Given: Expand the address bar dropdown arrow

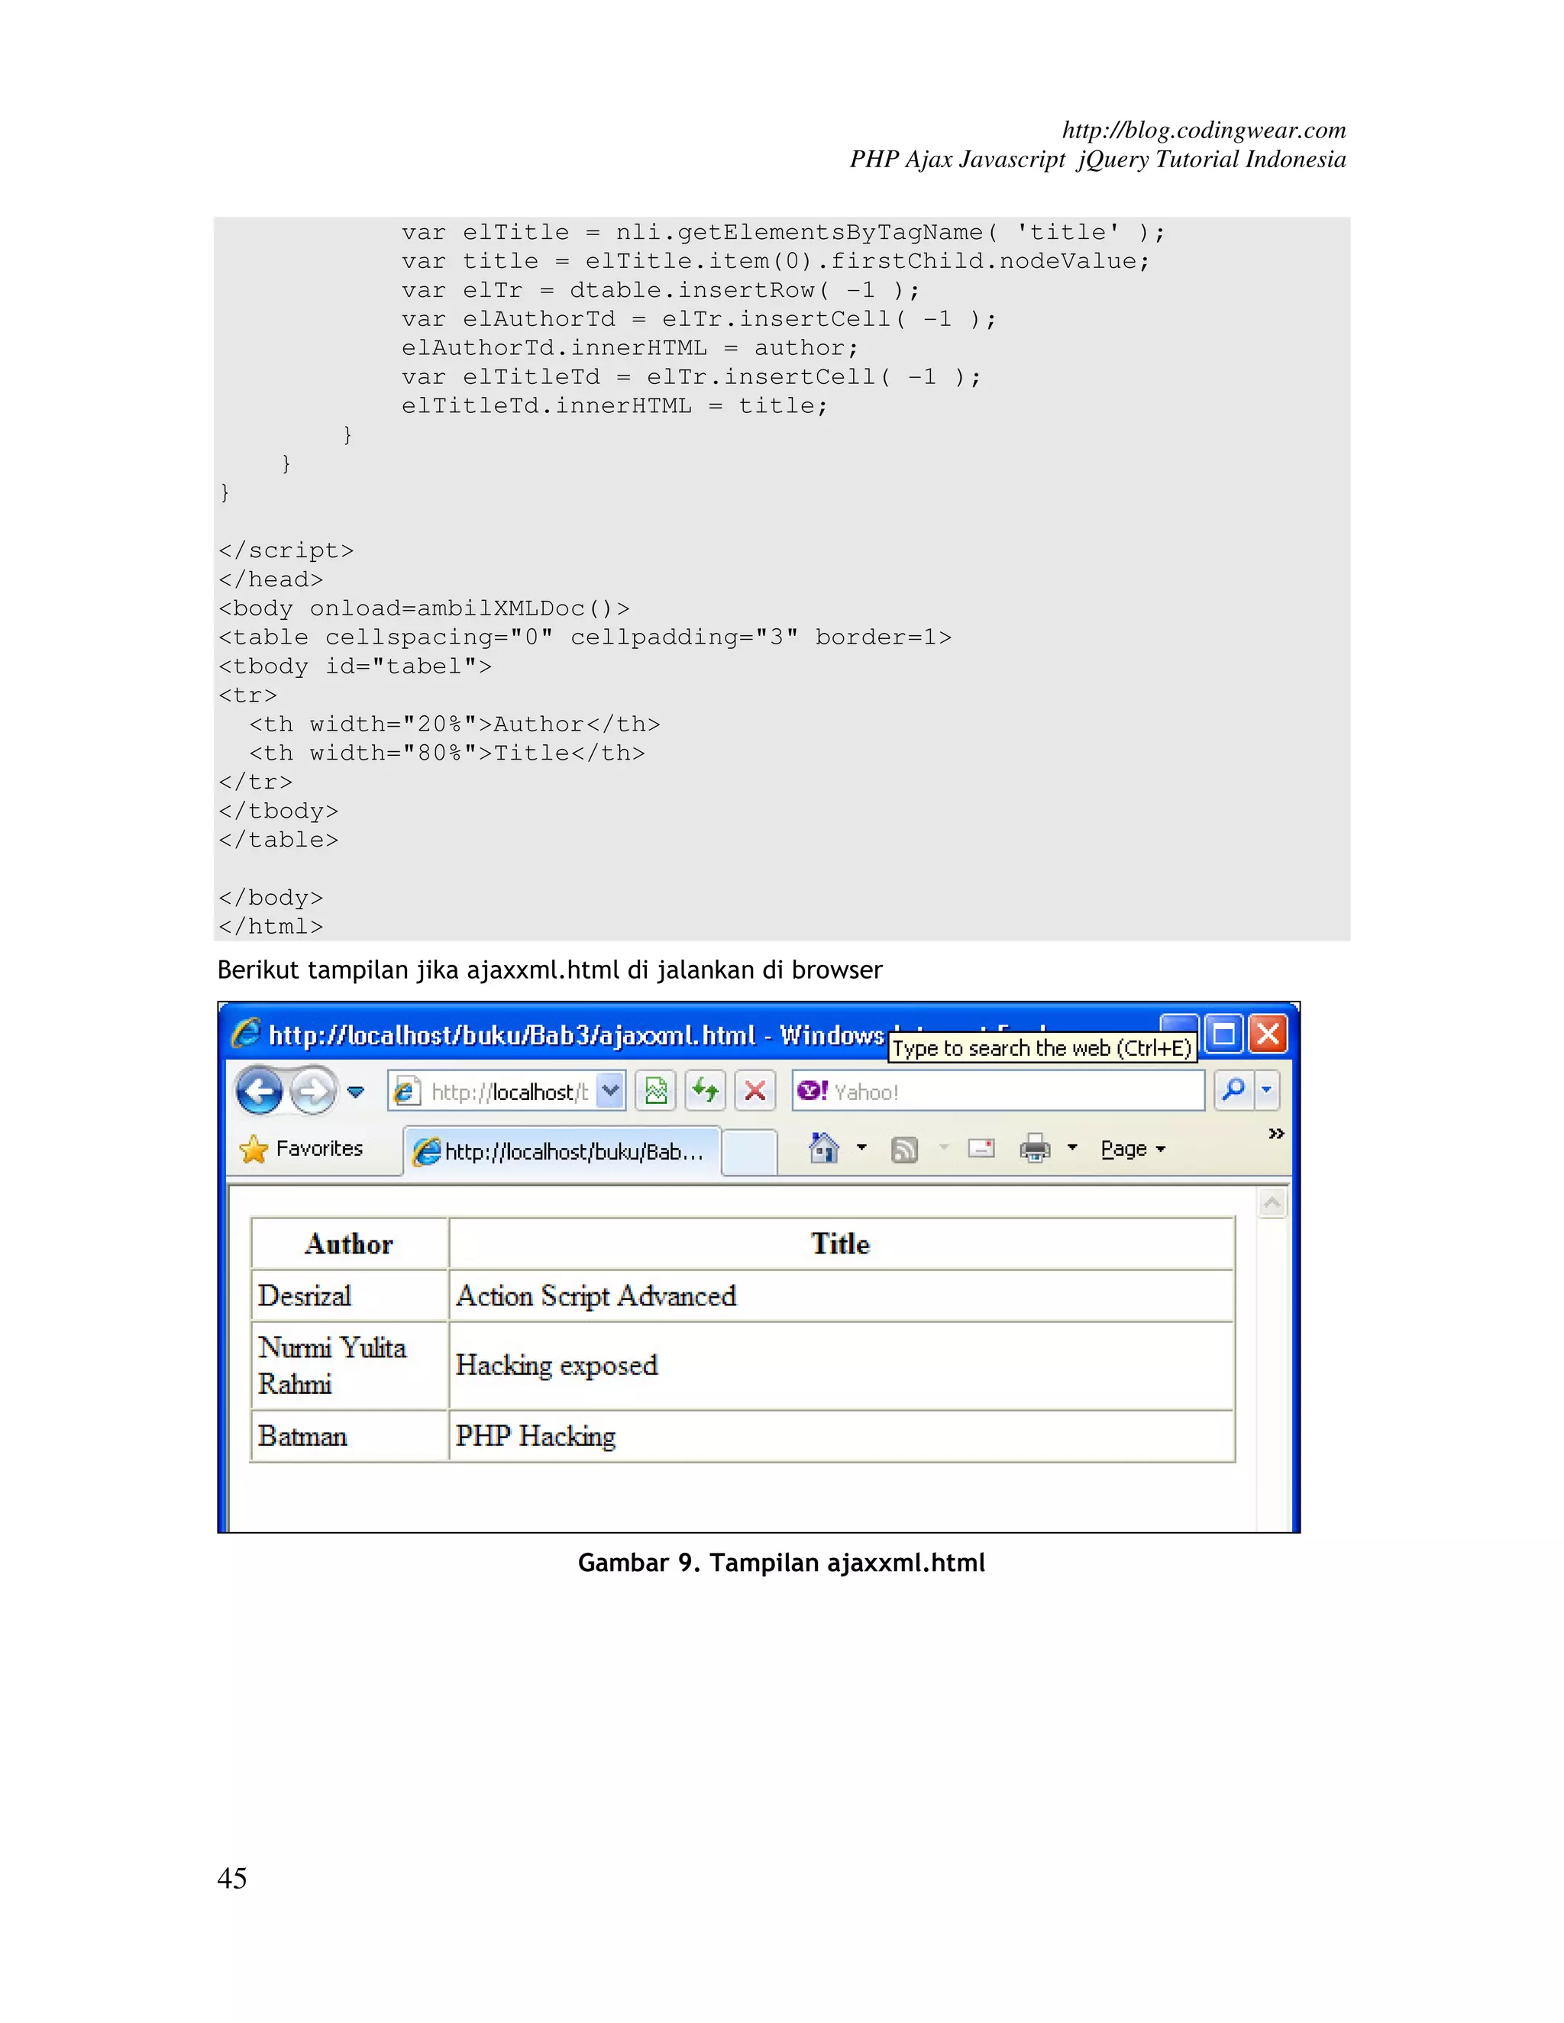Looking at the screenshot, I should coord(609,1091).
